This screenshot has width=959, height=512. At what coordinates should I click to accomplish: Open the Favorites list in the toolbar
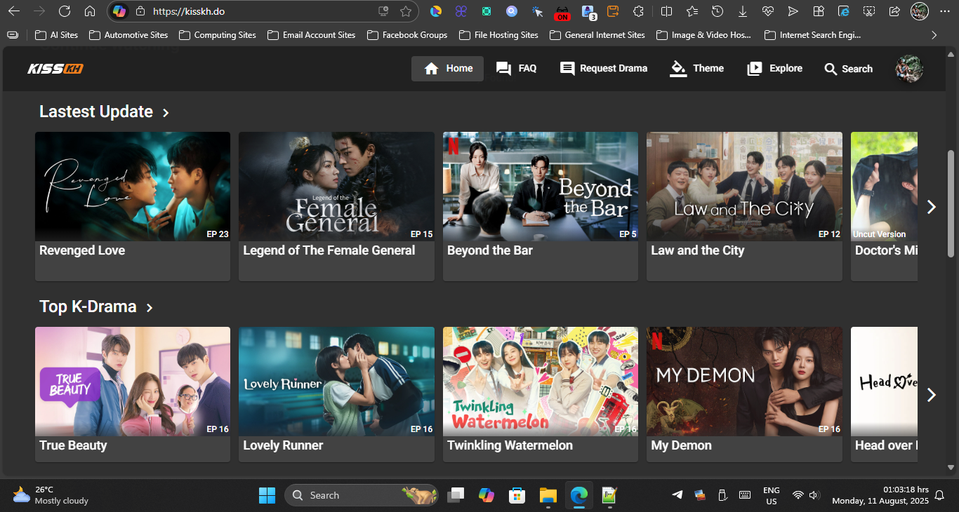(692, 11)
